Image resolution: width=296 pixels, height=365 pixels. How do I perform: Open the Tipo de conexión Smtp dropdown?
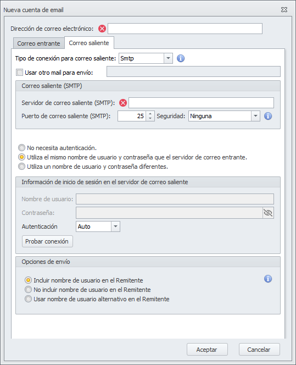pyautogui.click(x=168, y=58)
